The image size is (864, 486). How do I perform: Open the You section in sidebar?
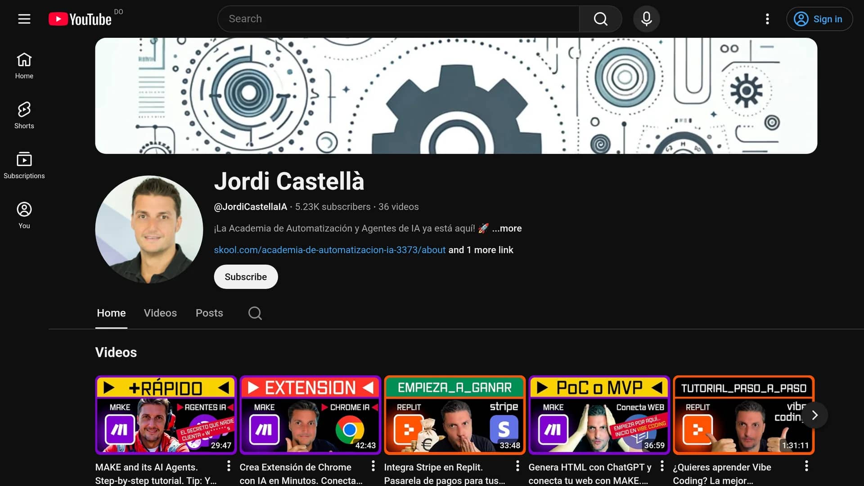[24, 216]
